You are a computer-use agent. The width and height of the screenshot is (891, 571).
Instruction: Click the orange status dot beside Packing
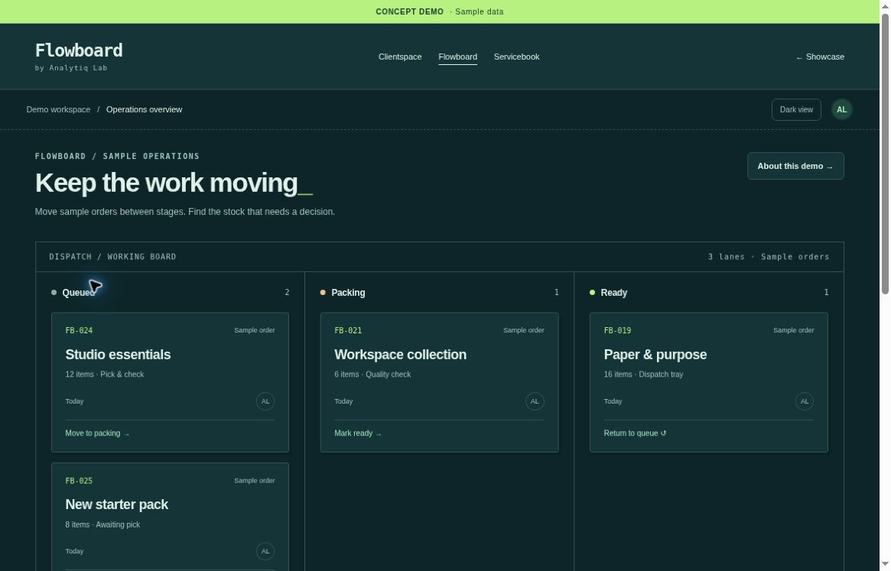pos(323,293)
